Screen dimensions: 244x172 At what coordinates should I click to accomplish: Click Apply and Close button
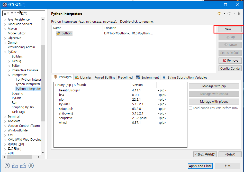coord(200,166)
